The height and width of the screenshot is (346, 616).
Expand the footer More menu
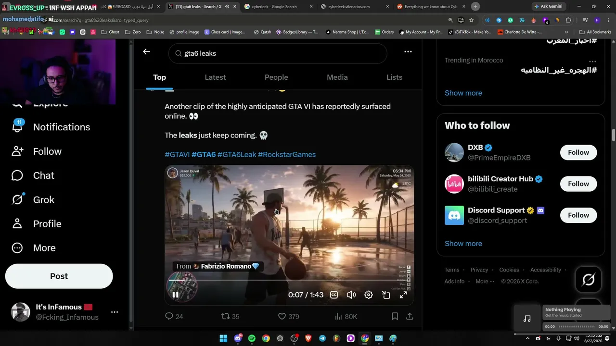pyautogui.click(x=484, y=282)
